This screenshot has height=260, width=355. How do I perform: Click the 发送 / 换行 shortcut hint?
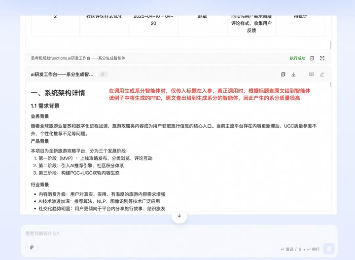(x=300, y=249)
